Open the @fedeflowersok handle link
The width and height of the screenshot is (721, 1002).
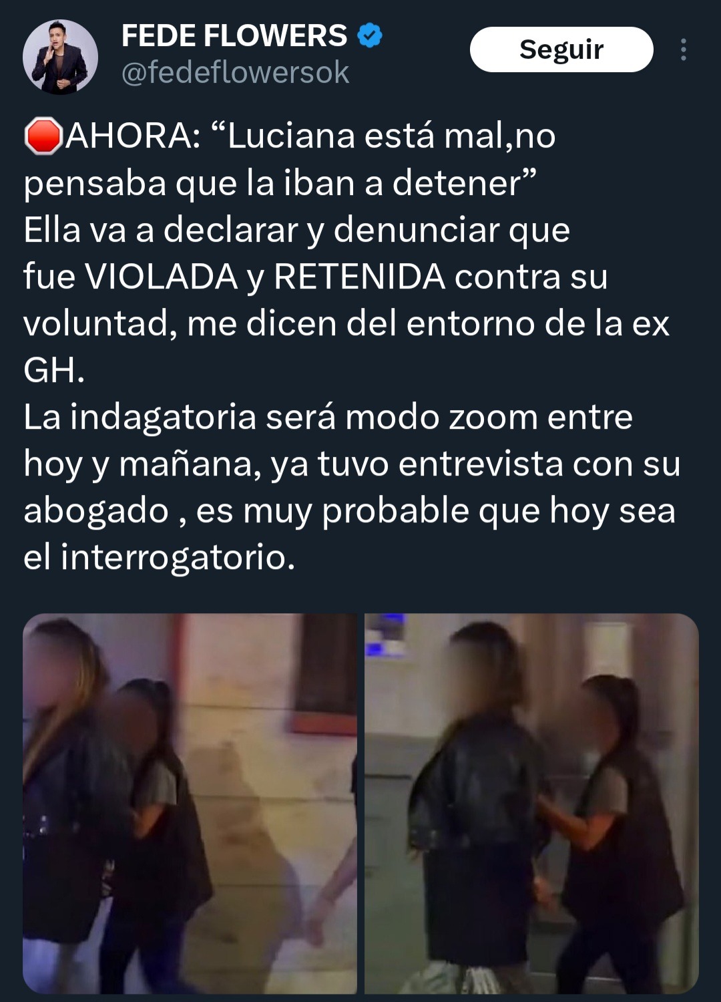click(x=235, y=72)
